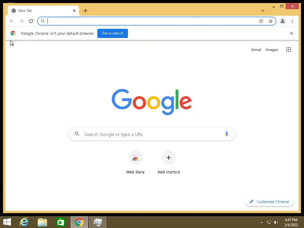The image size is (304, 228).
Task: Open the Images link
Action: click(x=272, y=50)
